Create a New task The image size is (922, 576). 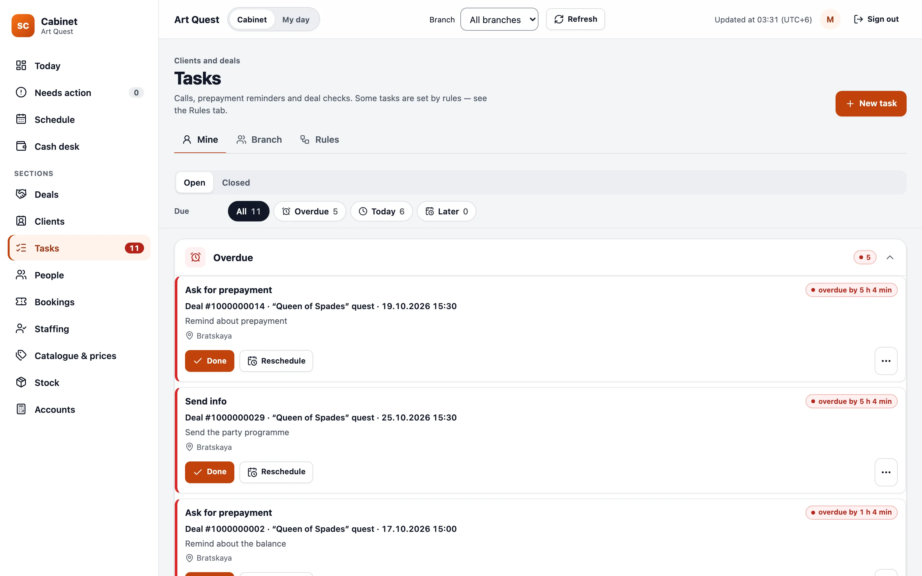[870, 104]
